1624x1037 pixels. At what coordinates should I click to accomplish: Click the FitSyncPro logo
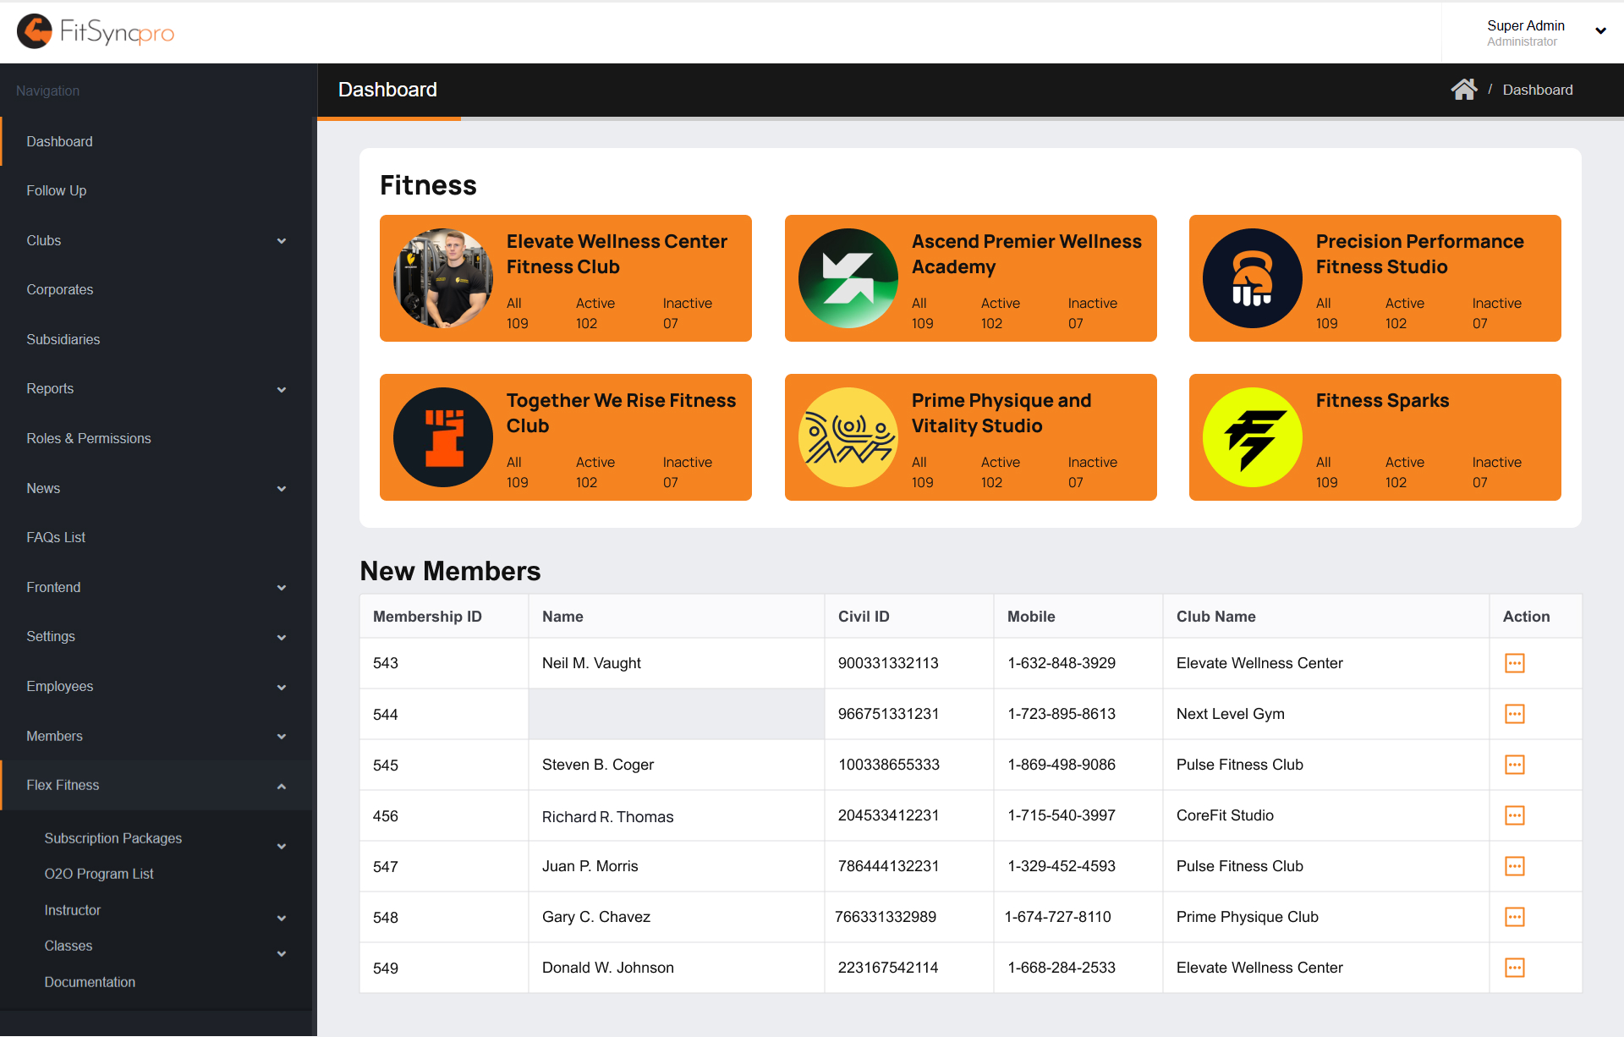pos(96,32)
